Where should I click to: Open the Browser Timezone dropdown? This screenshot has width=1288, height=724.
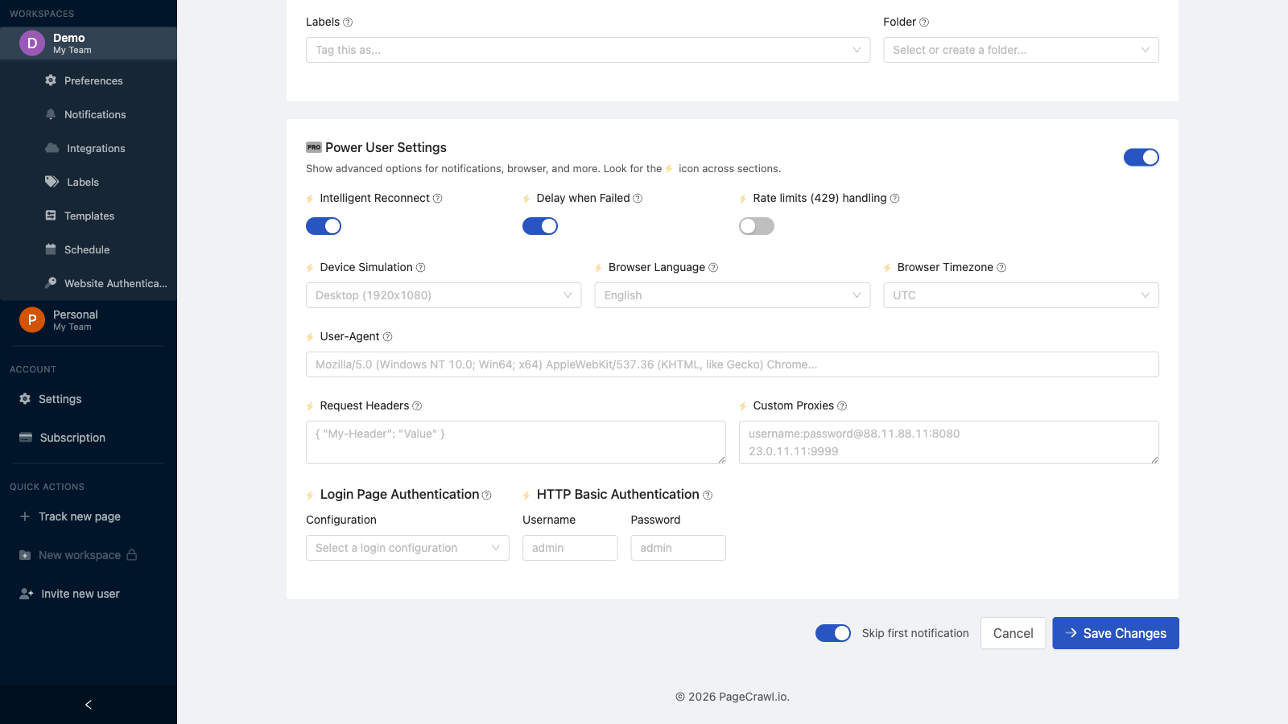(1021, 295)
